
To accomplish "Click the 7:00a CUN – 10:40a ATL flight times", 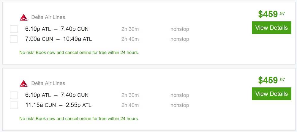I will tap(59, 39).
